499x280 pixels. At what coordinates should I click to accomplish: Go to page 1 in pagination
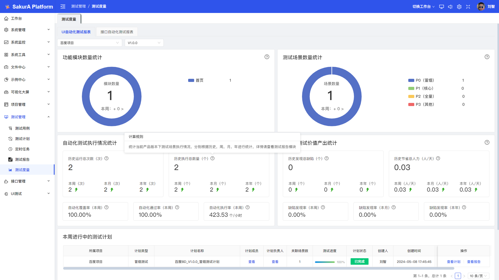click(x=458, y=276)
